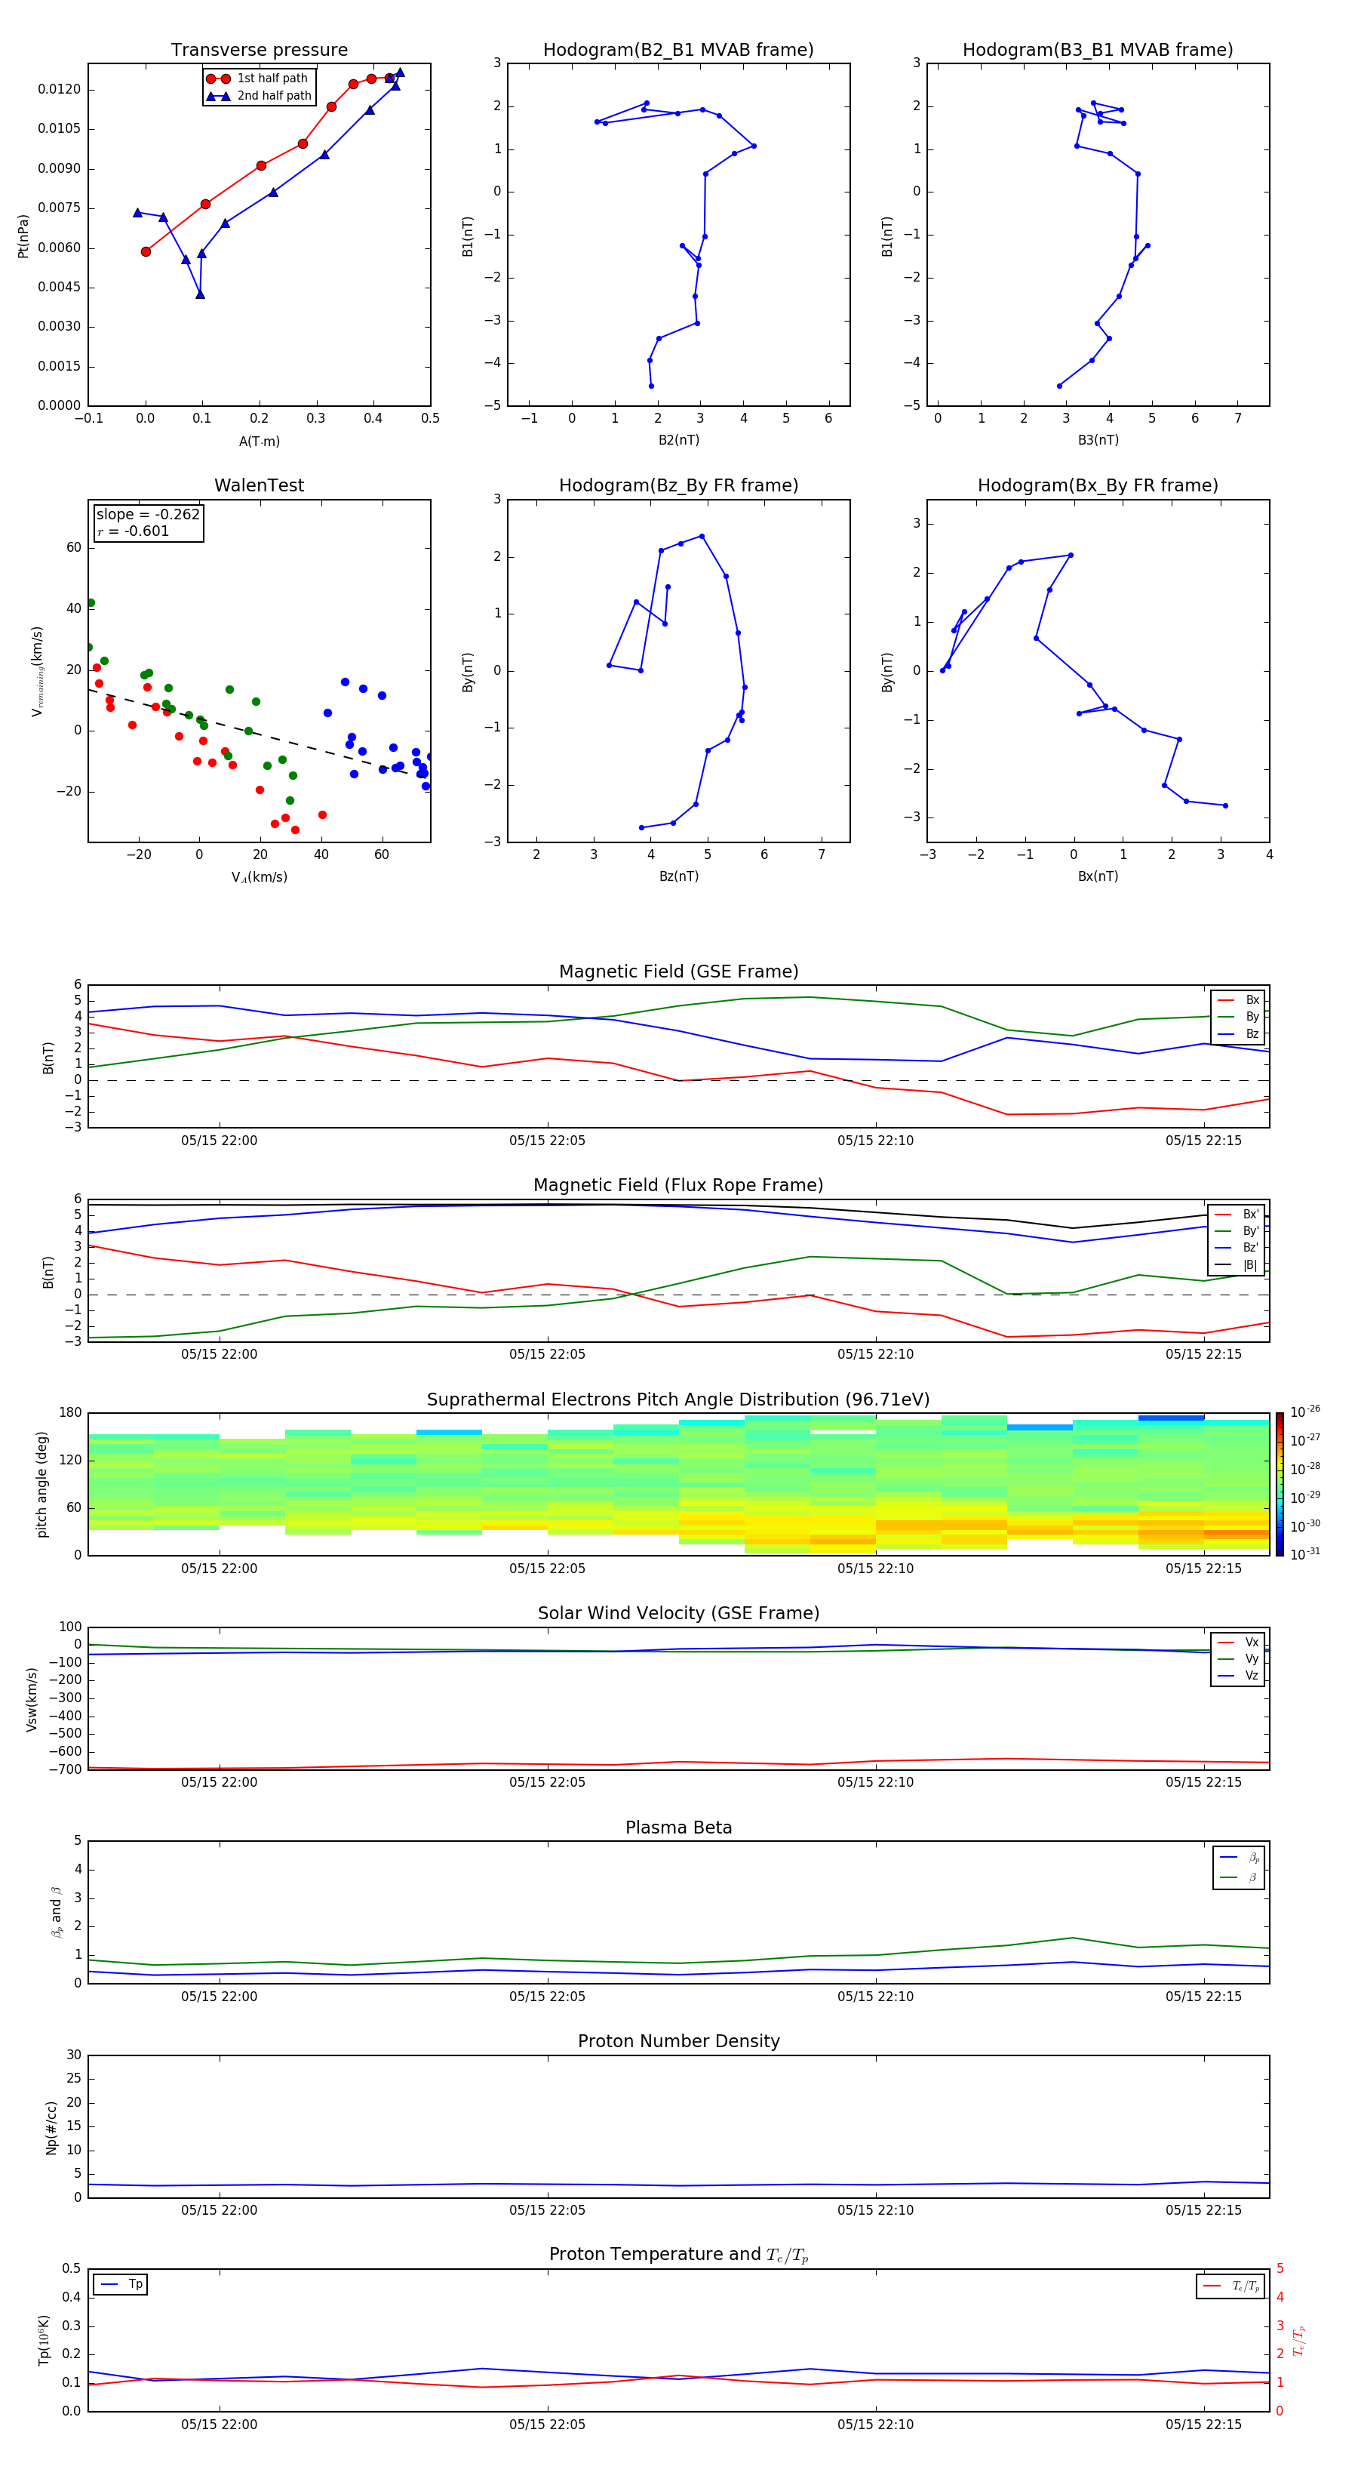Click the "WalenTest" plot title
The height and width of the screenshot is (2491, 1358).
259,485
